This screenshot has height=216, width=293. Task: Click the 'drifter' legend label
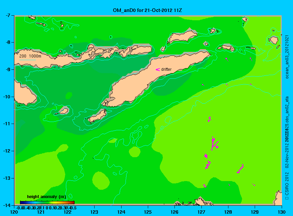[166, 69]
